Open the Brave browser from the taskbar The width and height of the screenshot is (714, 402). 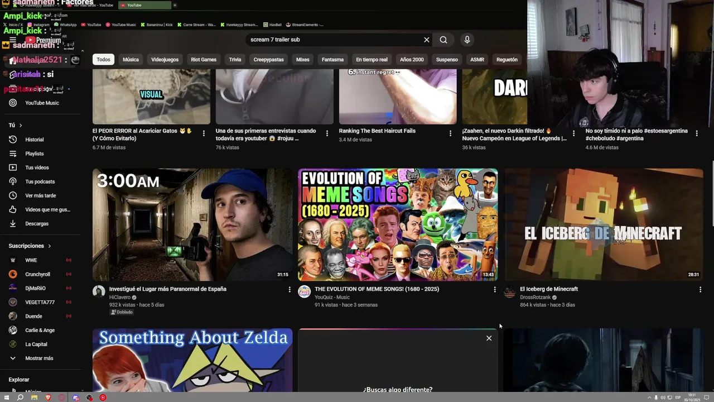point(48,398)
